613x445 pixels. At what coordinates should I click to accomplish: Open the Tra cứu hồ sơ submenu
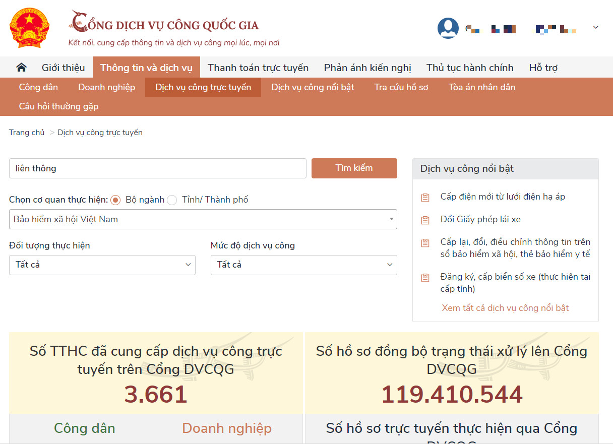pos(401,87)
